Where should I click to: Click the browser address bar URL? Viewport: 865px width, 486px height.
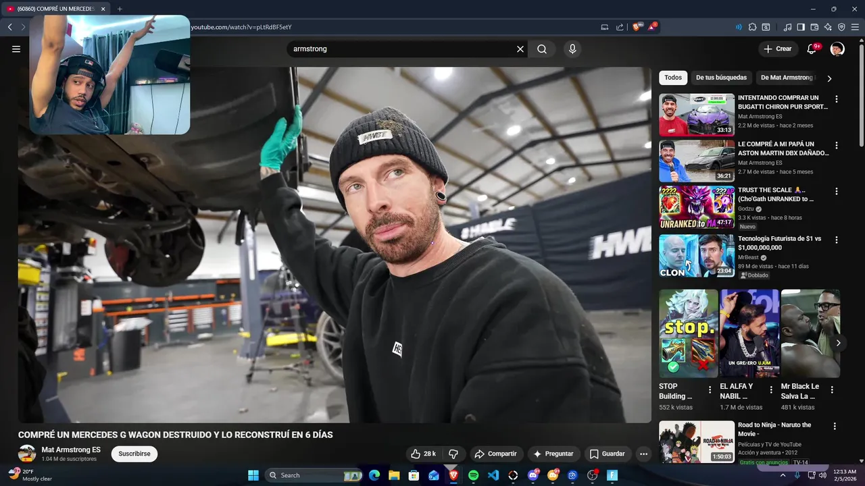click(241, 27)
